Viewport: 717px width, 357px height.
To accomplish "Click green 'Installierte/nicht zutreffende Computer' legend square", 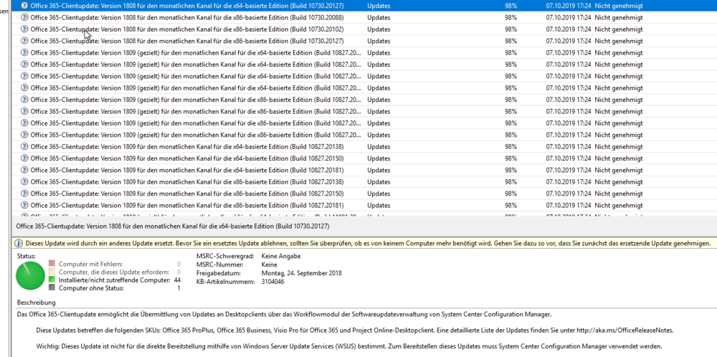I will coord(52,280).
